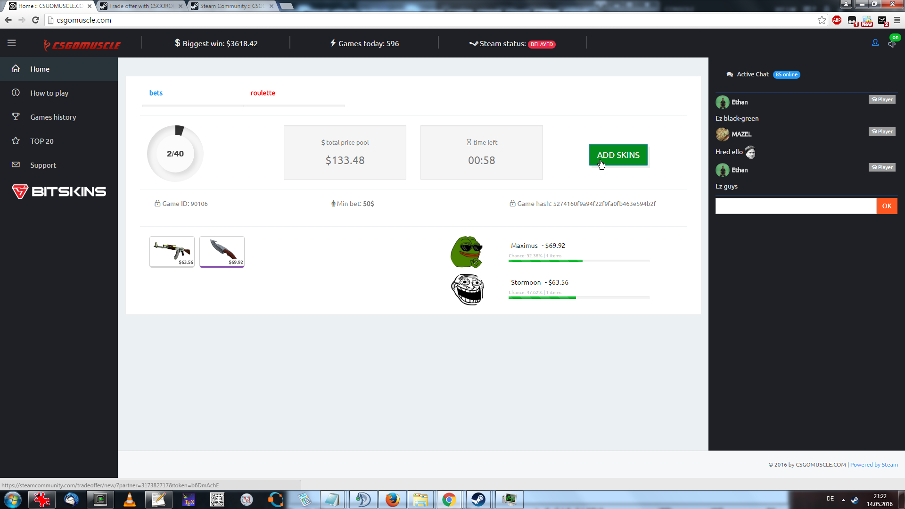This screenshot has height=509, width=905.
Task: Open AdBlock Plus extension icon
Action: coord(837,20)
